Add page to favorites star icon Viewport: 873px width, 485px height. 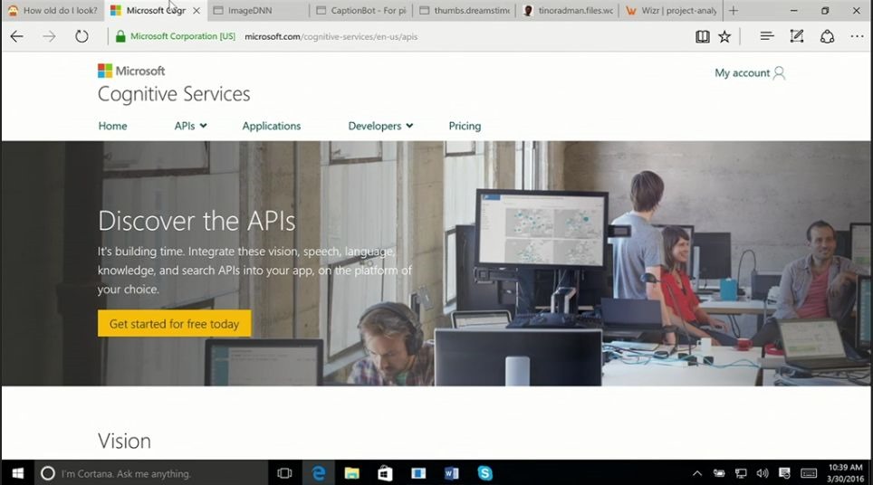tap(724, 37)
